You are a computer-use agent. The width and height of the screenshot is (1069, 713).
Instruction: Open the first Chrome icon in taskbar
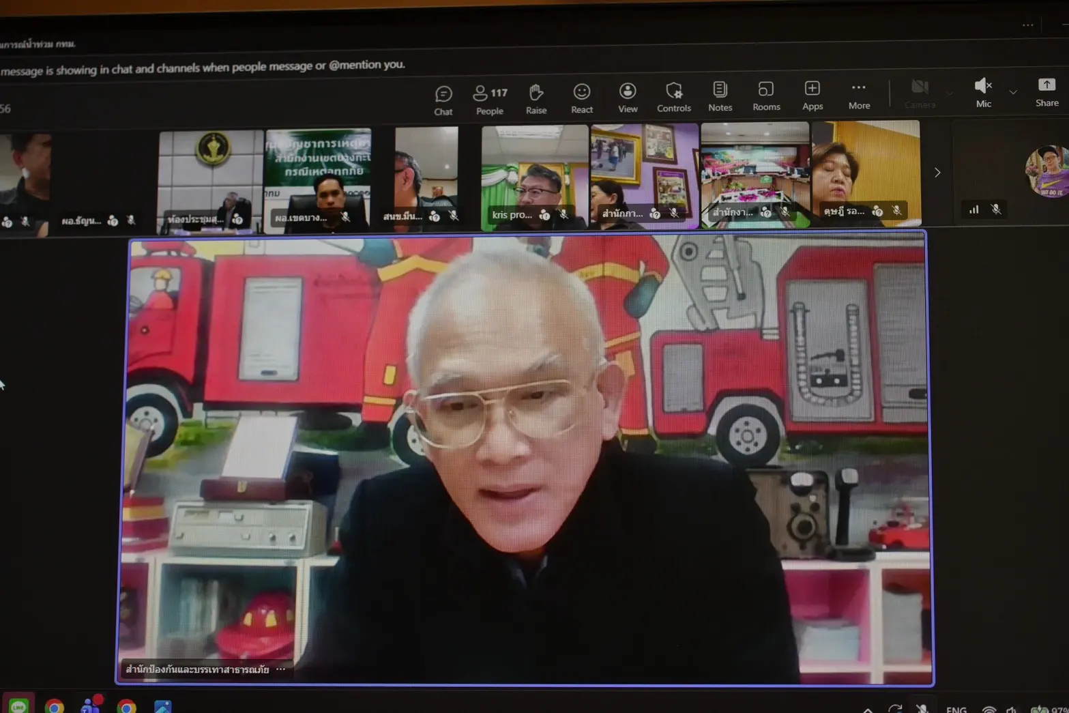click(55, 706)
